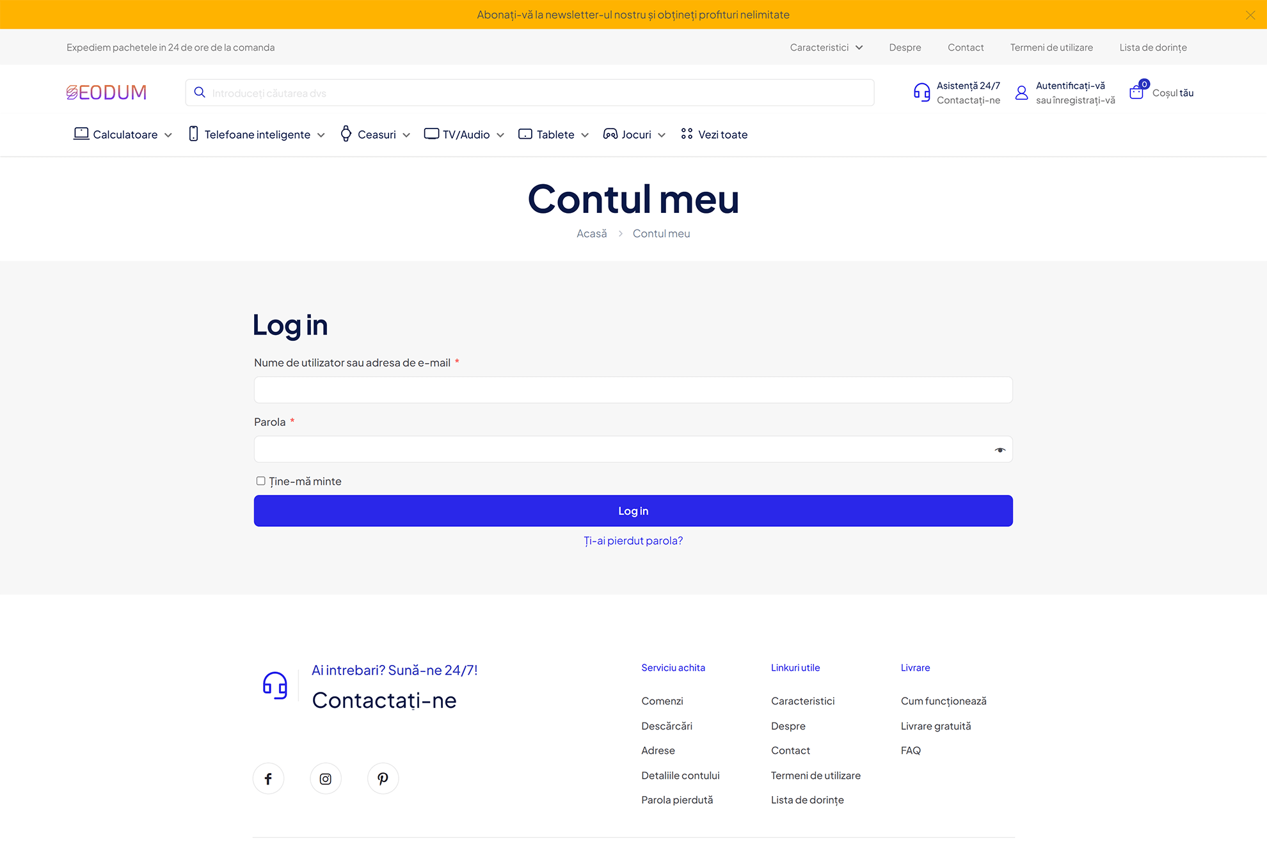The image size is (1267, 844).
Task: Expand the Caracteristici dropdown
Action: point(825,47)
